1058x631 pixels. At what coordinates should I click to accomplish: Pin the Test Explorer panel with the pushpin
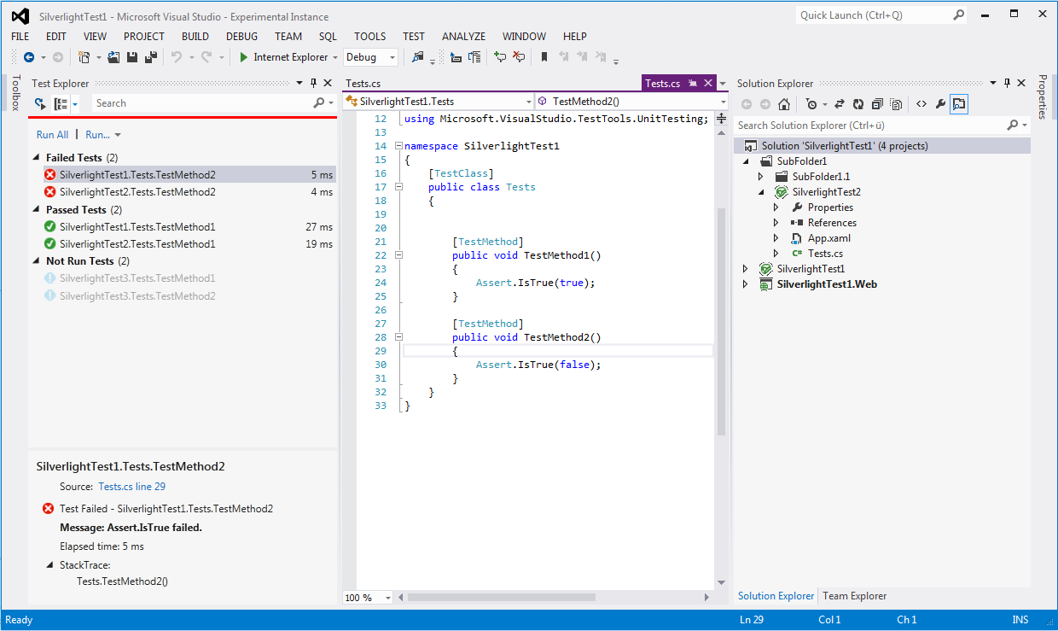pos(313,83)
